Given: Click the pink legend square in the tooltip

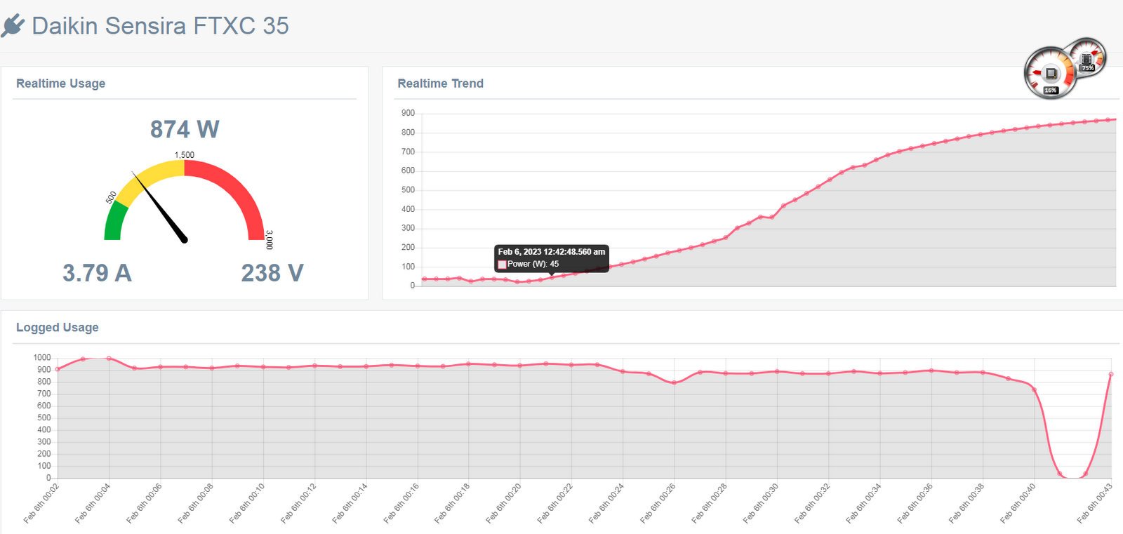Looking at the screenshot, I should 502,265.
